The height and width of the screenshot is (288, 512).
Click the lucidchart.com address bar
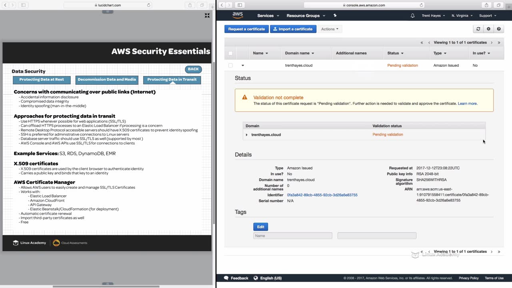click(x=108, y=5)
